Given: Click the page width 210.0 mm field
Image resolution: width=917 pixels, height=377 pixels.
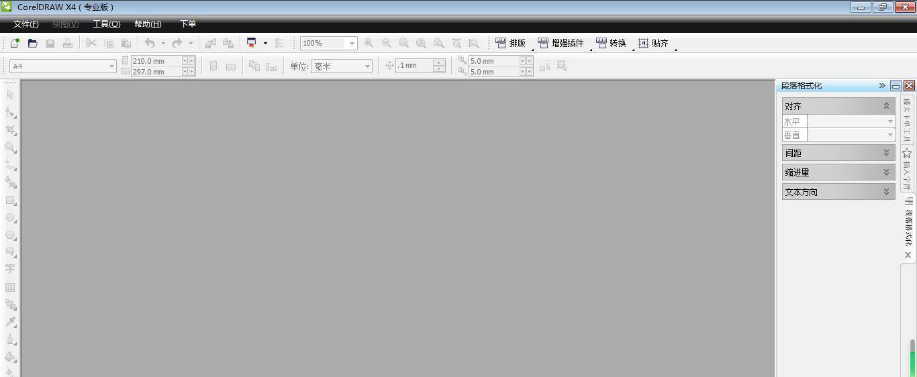Looking at the screenshot, I should click(x=156, y=61).
